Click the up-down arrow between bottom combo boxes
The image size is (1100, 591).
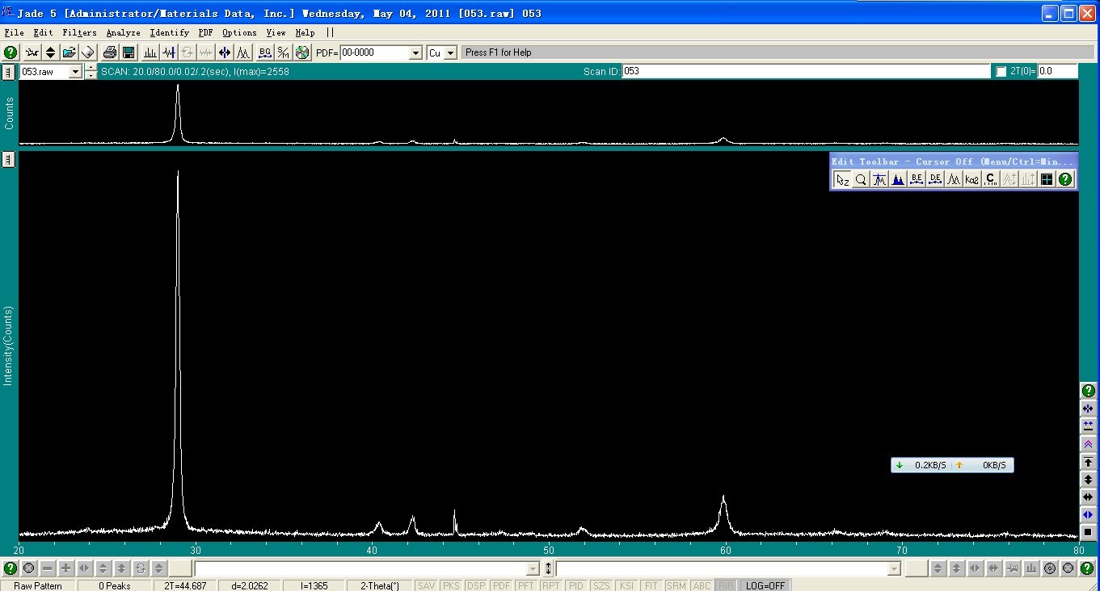(548, 569)
